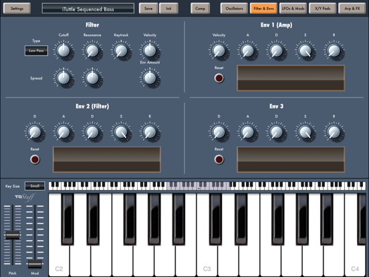
Task: Click the Mod wheel slider handle
Action: 35,264
